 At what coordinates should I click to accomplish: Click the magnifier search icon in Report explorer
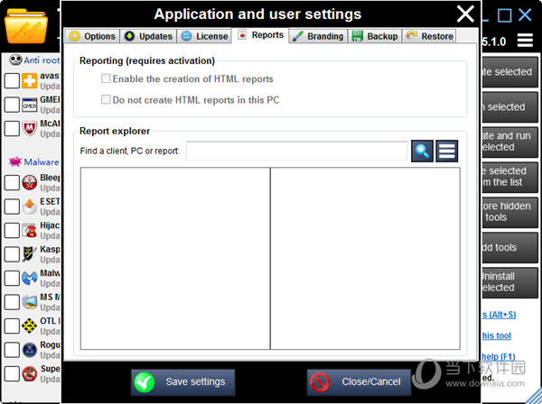coord(422,151)
